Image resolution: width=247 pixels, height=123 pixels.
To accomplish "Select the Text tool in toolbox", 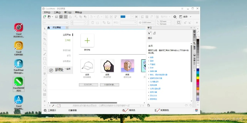I will click(x=45, y=74).
